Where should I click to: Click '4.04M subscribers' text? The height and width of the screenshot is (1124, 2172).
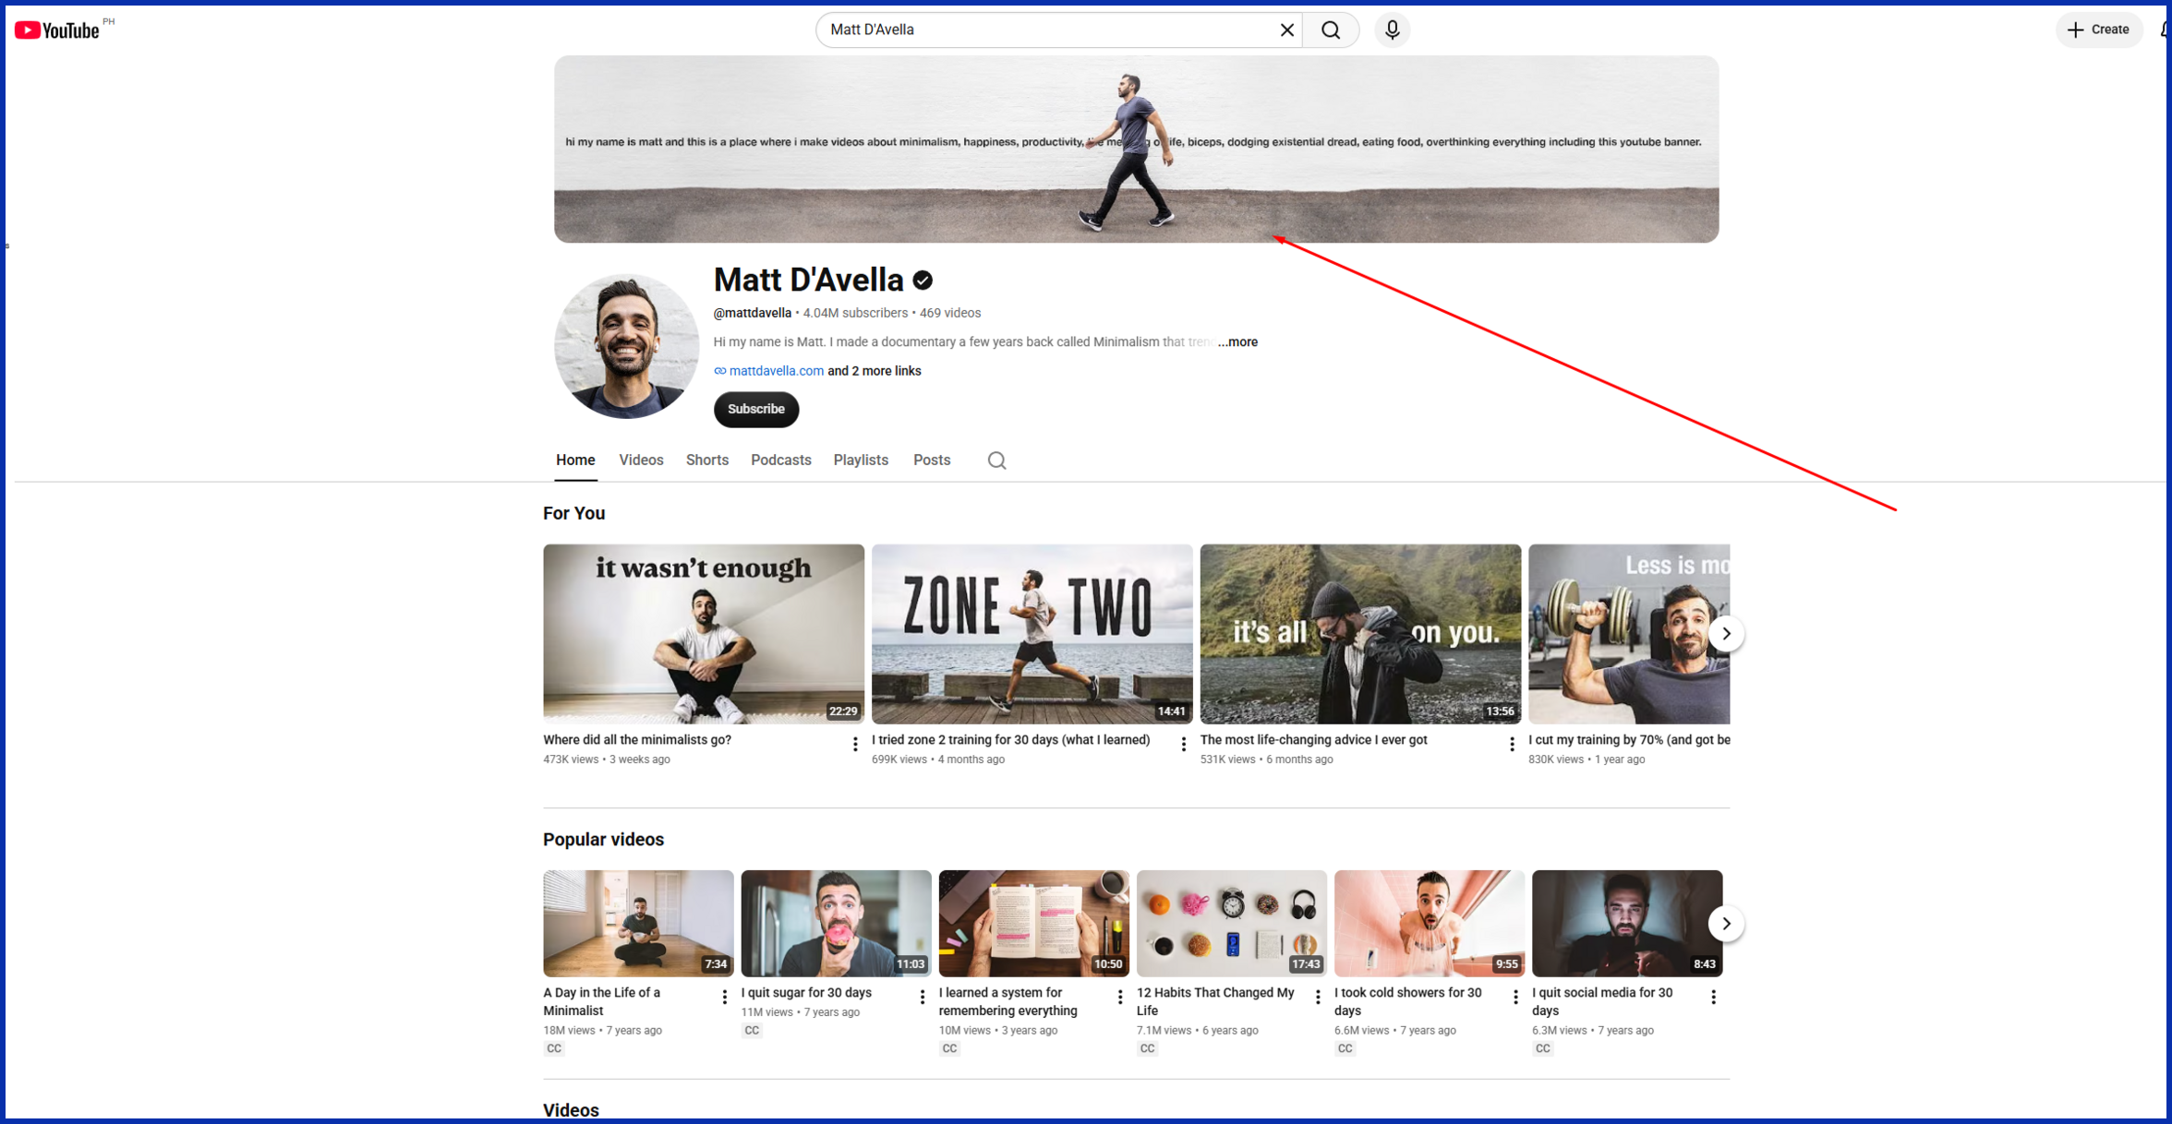point(855,314)
